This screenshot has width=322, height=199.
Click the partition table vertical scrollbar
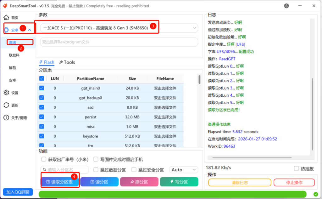(x=199, y=80)
